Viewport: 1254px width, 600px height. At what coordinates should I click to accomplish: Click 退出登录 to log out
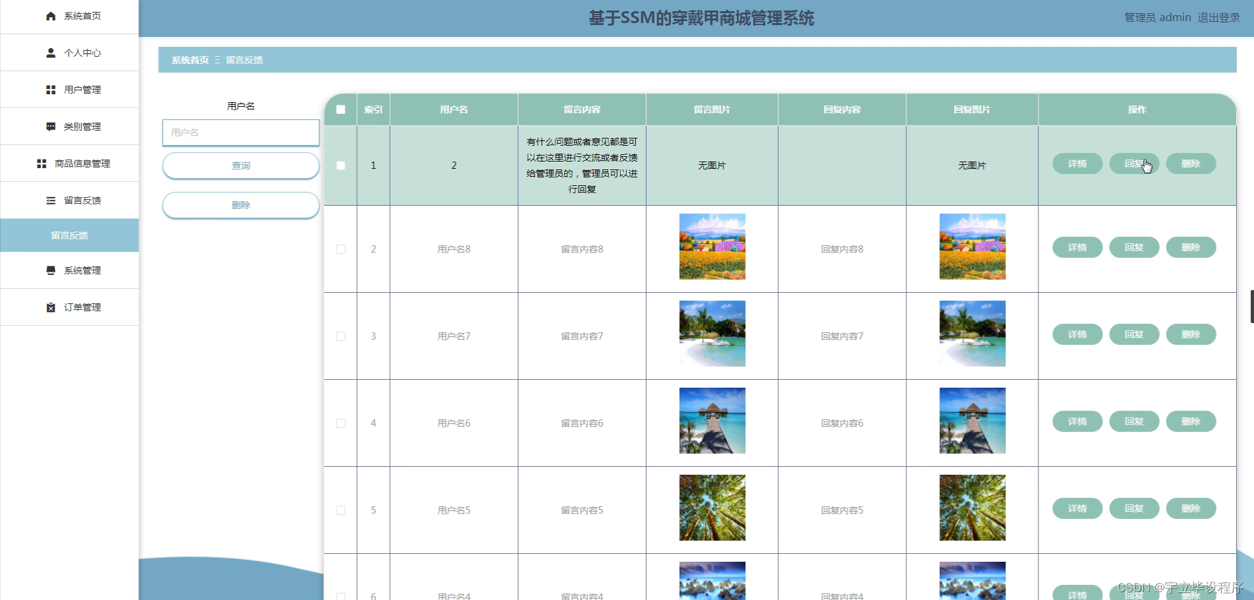point(1218,18)
